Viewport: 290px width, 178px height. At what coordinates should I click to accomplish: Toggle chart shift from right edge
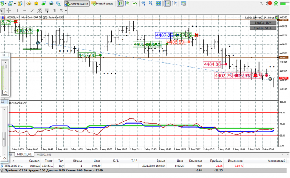[175, 4]
